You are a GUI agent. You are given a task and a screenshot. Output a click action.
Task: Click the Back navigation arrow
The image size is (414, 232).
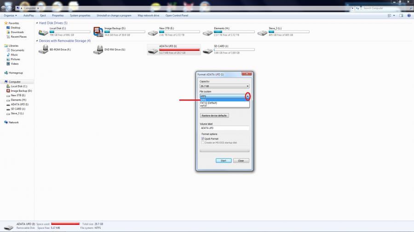coord(3,8)
